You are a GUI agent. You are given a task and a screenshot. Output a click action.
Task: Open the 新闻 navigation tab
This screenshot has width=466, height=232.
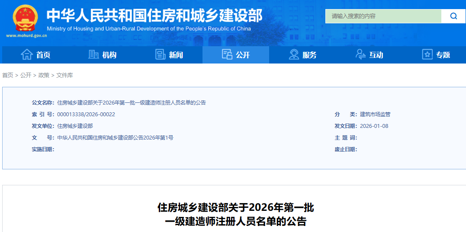[169, 55]
